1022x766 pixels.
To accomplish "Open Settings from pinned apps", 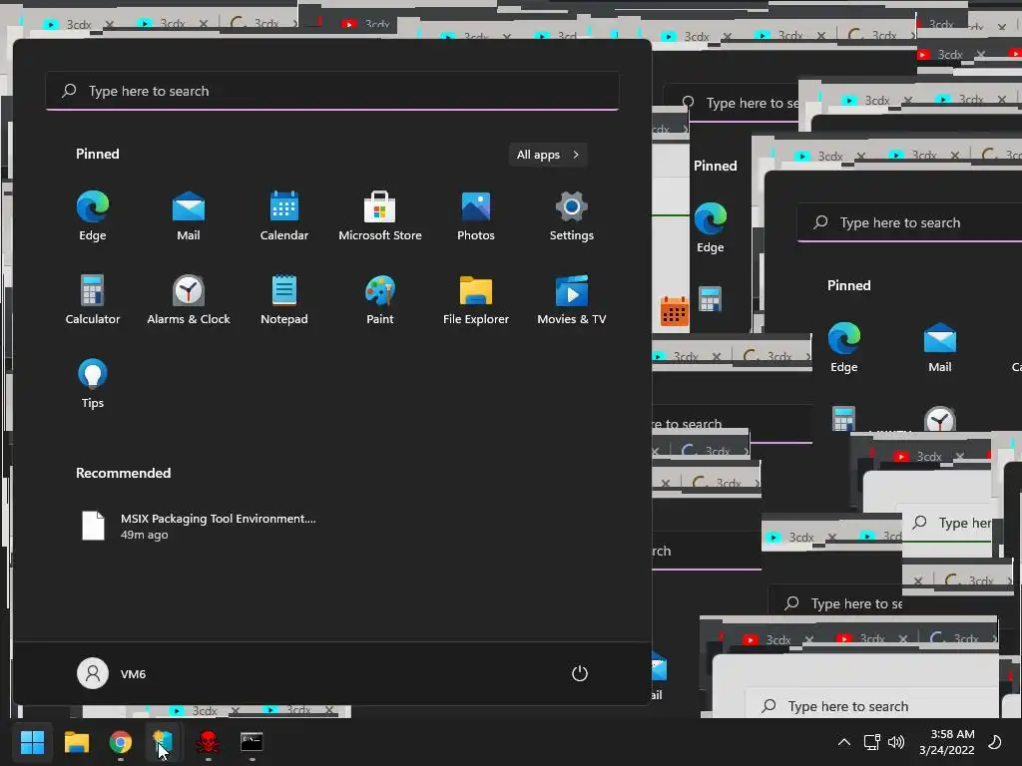I will coord(572,216).
